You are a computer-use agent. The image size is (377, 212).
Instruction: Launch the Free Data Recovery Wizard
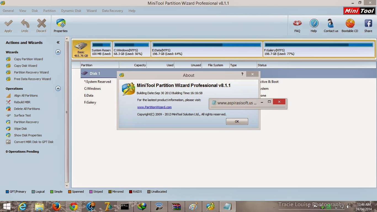32,79
